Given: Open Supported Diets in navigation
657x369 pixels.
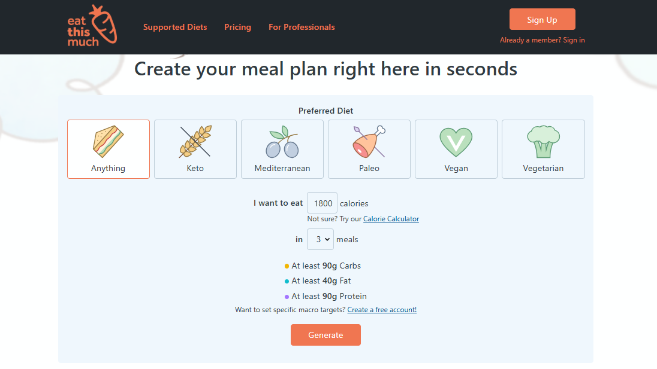Looking at the screenshot, I should pyautogui.click(x=175, y=27).
